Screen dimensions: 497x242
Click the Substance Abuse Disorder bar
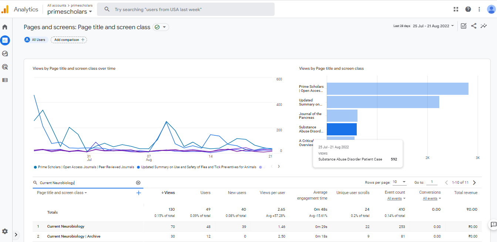tap(342, 129)
